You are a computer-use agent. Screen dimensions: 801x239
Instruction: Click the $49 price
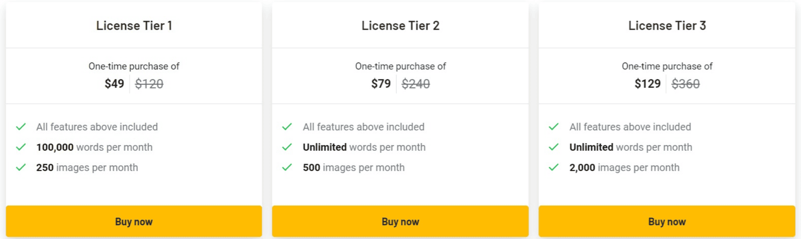click(114, 84)
